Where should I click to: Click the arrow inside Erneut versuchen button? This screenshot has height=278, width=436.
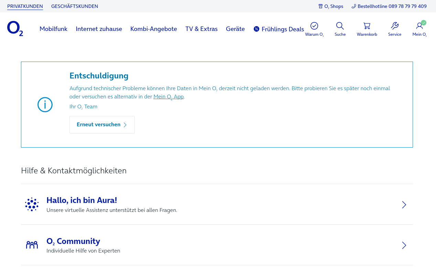(x=125, y=125)
